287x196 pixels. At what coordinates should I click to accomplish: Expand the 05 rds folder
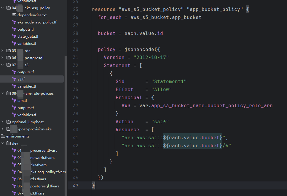2,50
